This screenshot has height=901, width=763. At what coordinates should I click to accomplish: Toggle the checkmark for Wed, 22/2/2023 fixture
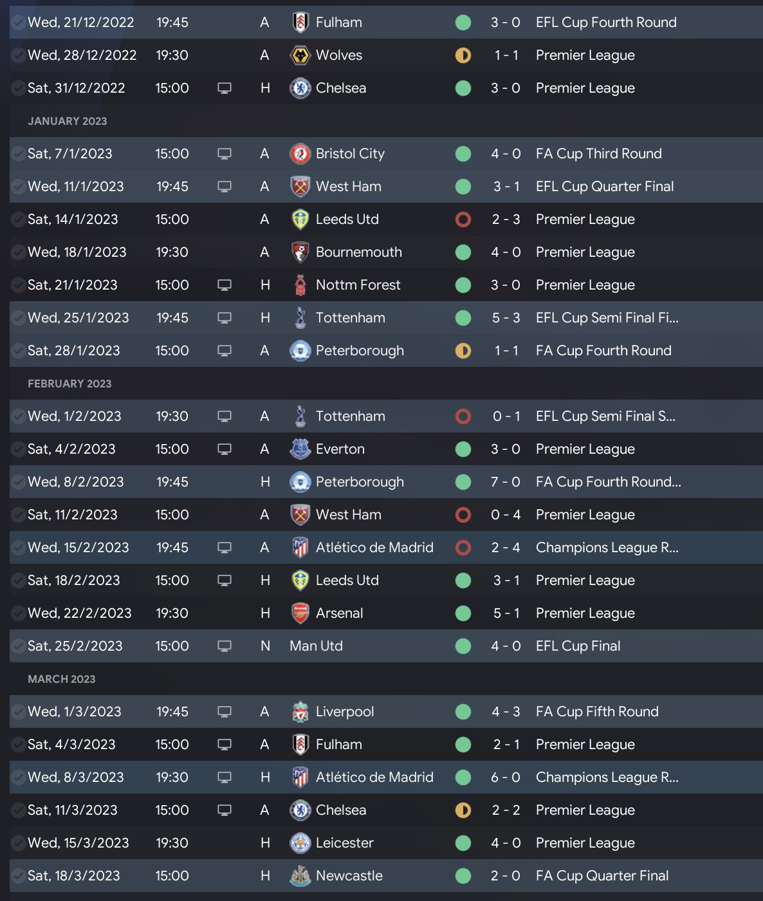click(x=19, y=613)
